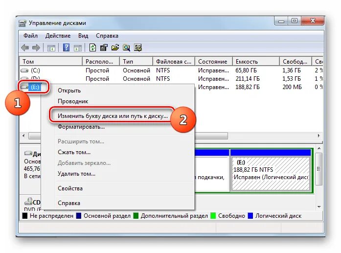Choose Проводник from the context menu
The width and height of the screenshot is (341, 253).
(x=73, y=101)
